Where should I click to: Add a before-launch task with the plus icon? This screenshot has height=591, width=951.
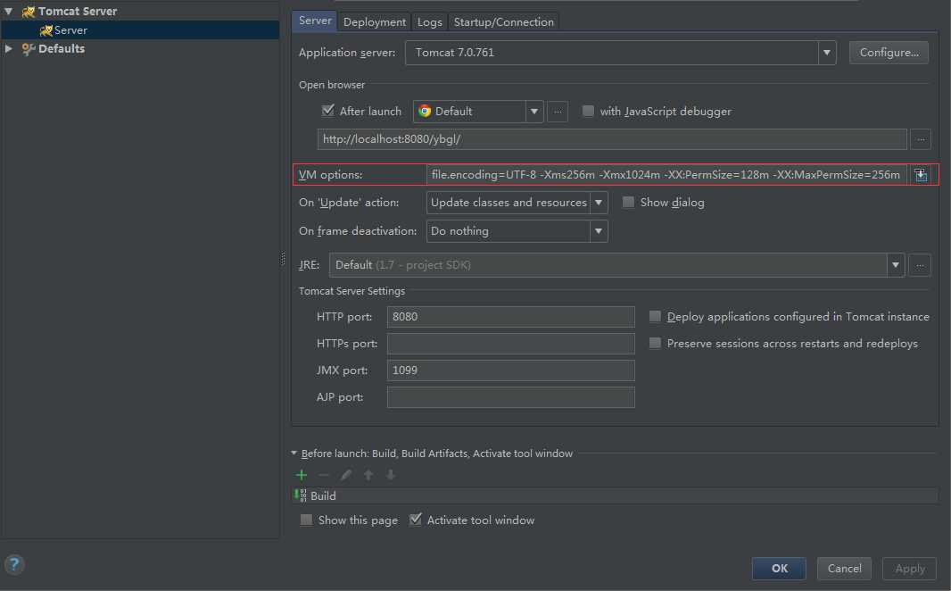[302, 475]
